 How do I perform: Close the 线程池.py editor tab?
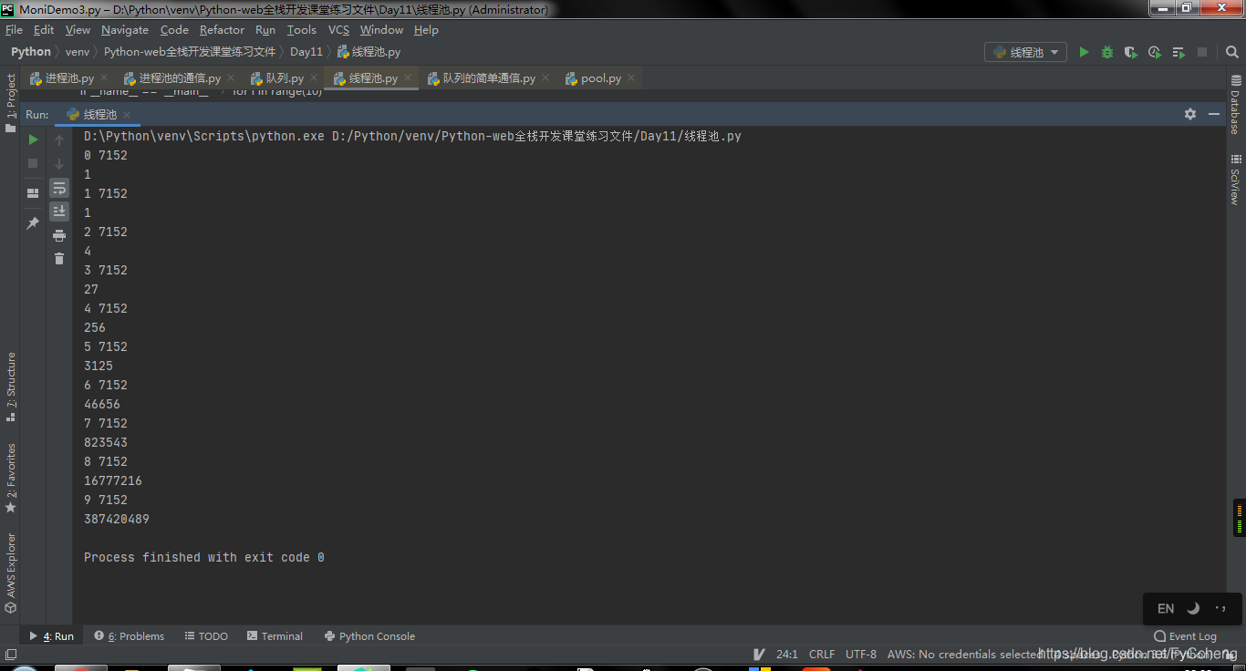[x=408, y=78]
